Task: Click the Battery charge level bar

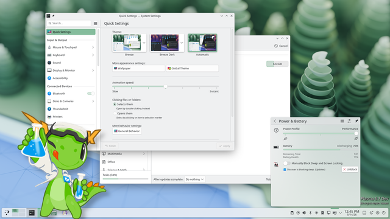Action: coord(321,150)
